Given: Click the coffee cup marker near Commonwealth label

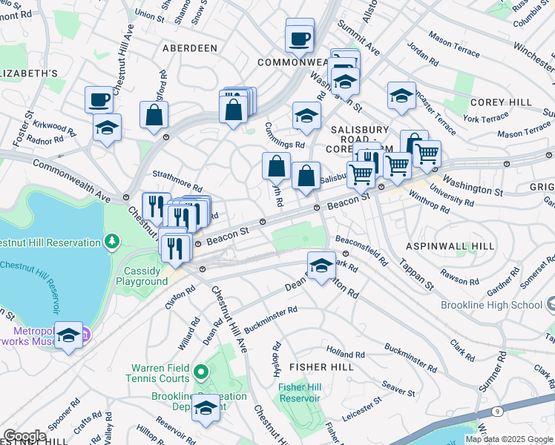Looking at the screenshot, I should [x=300, y=41].
